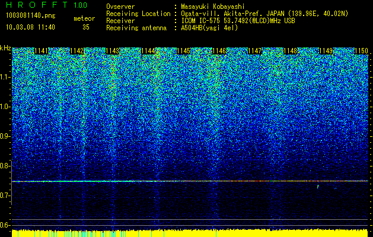Screen dimensions: 373x237
Task: Select antenna value A504HB(yagi 4el)
Action: (209, 28)
